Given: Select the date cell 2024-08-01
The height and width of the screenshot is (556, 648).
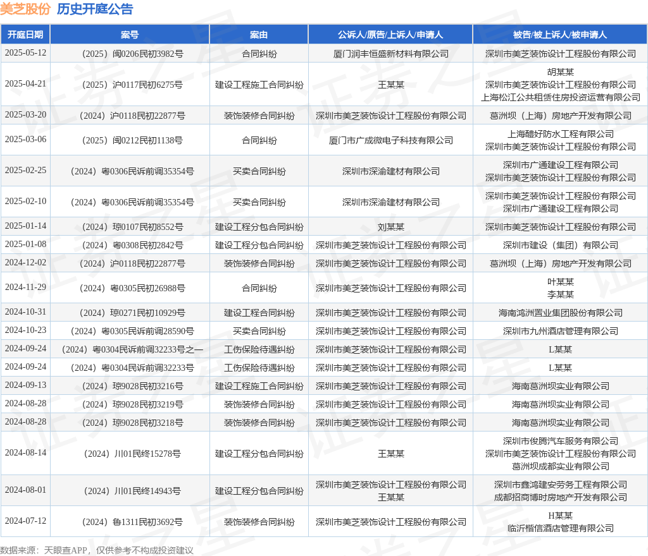Looking at the screenshot, I should click(25, 490).
